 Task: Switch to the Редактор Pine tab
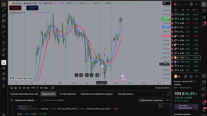click(x=48, y=94)
